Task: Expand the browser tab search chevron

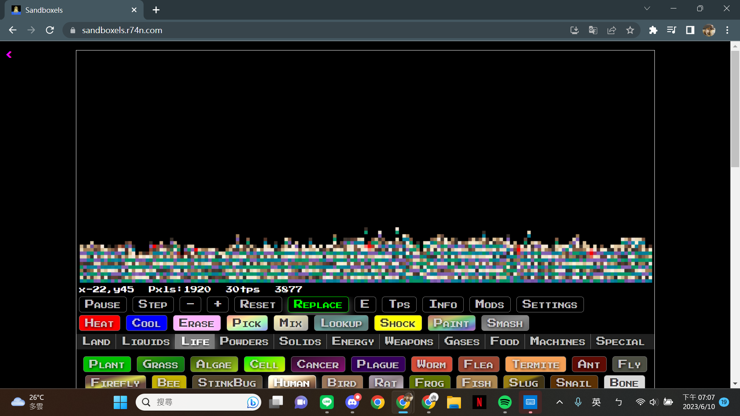Action: 647,8
